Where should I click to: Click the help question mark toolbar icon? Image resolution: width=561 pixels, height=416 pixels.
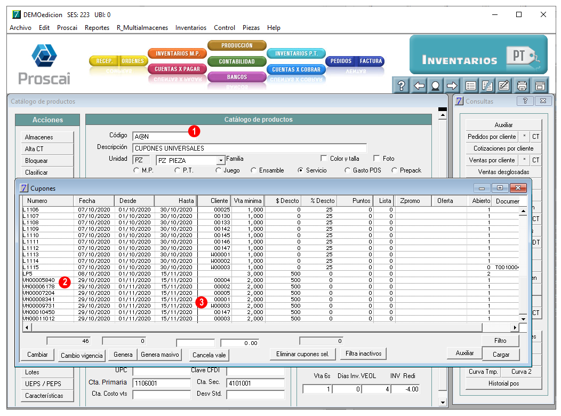point(402,85)
